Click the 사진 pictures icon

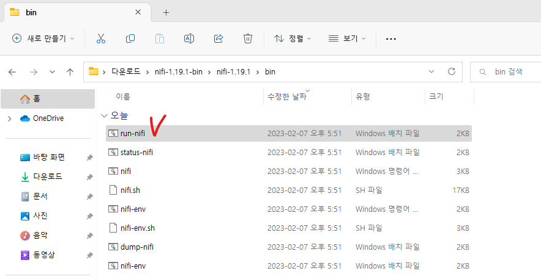(x=25, y=216)
